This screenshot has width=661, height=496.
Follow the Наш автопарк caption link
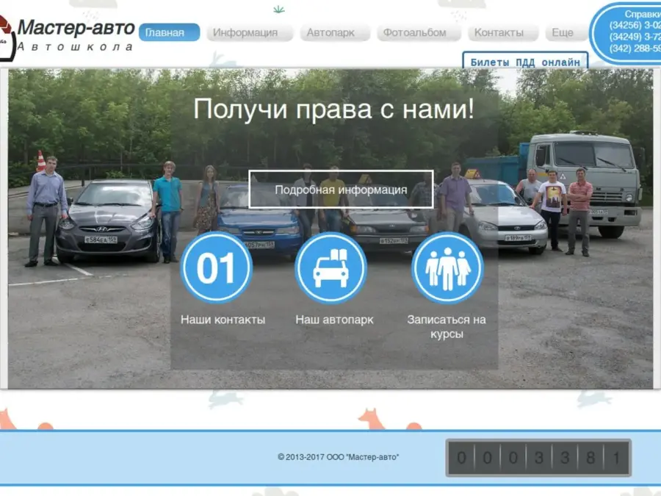coord(334,320)
